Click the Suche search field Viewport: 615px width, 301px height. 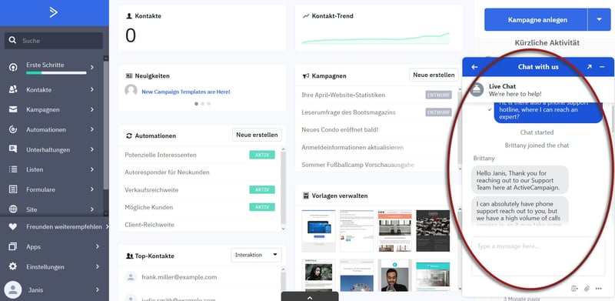(54, 41)
